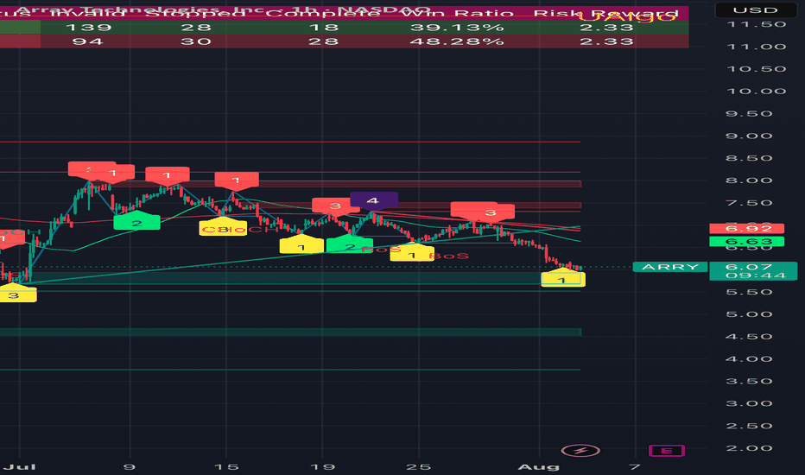The image size is (805, 475).
Task: Click the 30 cell in the red row
Action: pos(195,41)
